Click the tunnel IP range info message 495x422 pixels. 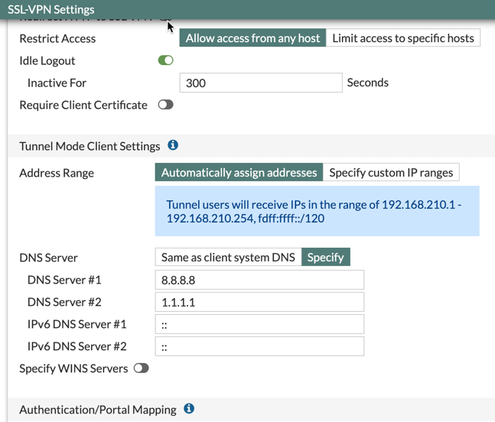pyautogui.click(x=317, y=211)
